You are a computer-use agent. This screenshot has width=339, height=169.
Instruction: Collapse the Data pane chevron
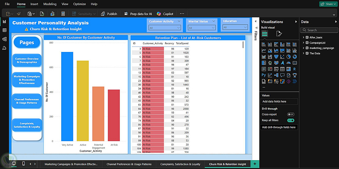[x=336, y=22]
